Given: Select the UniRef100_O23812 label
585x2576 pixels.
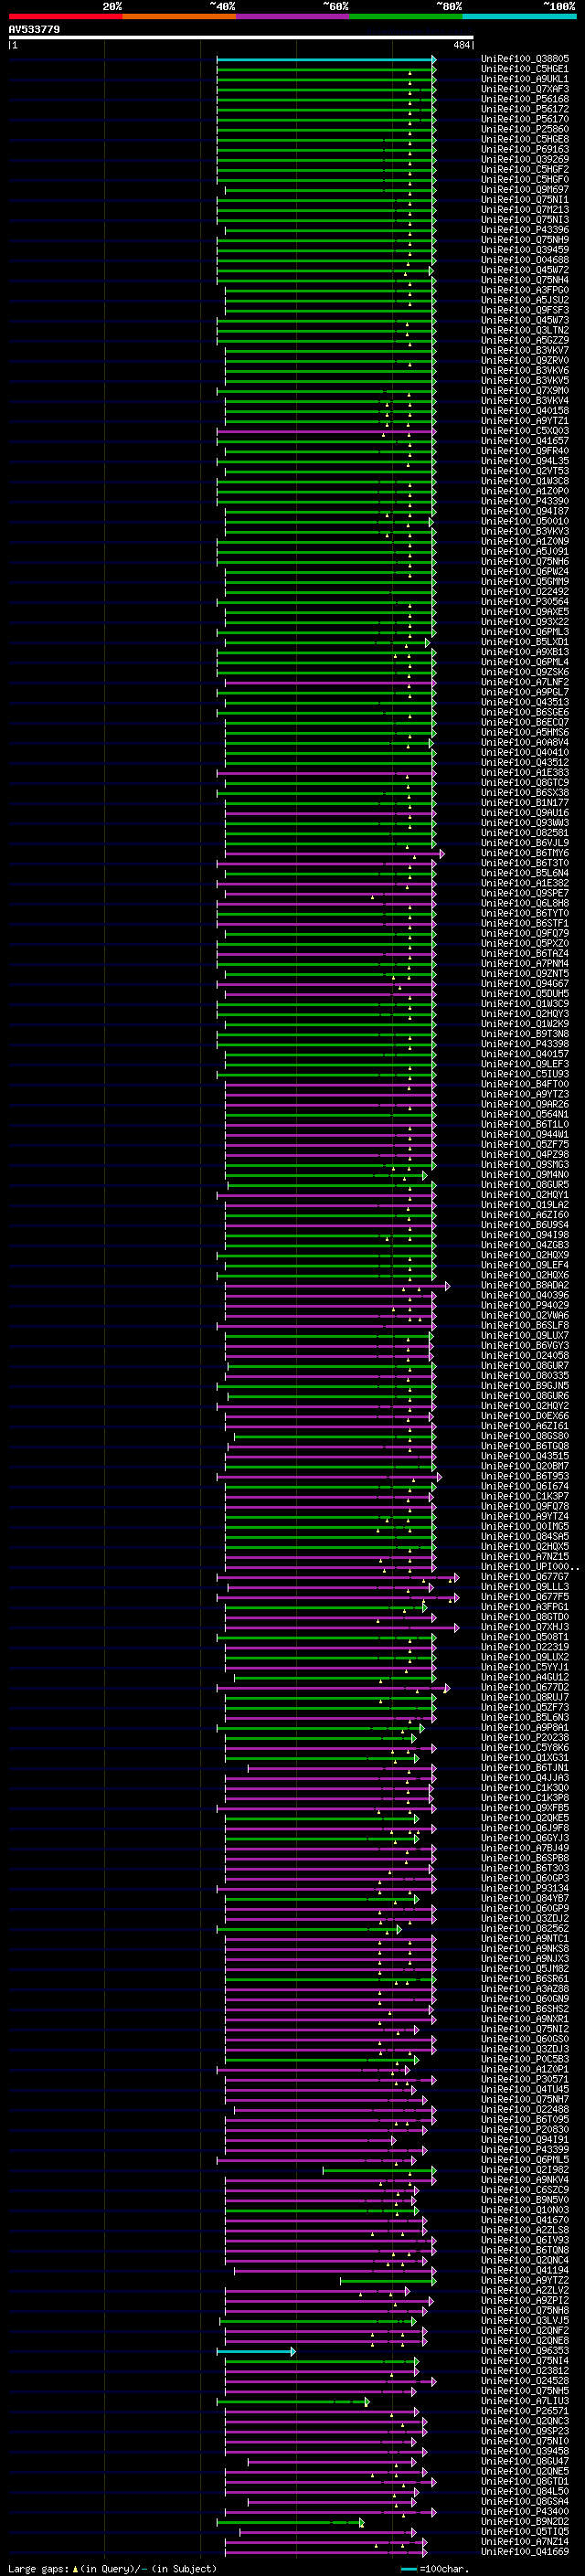Looking at the screenshot, I should (x=525, y=2371).
